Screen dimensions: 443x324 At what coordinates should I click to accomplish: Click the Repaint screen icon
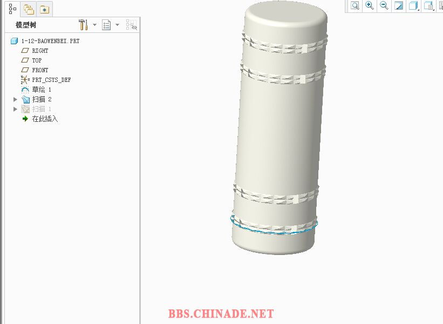pos(399,5)
